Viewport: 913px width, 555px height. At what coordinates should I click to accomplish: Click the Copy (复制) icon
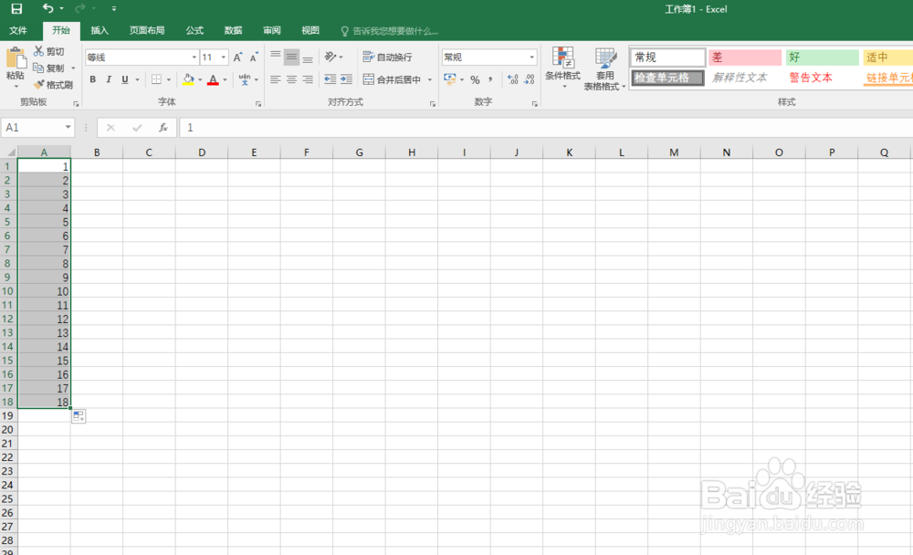[x=37, y=68]
